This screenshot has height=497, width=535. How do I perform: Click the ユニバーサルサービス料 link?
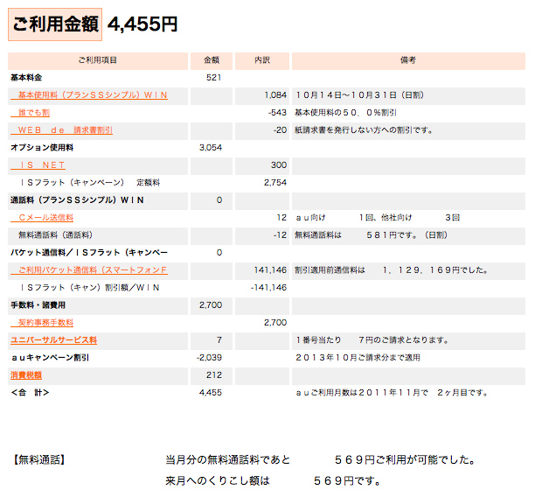click(53, 339)
